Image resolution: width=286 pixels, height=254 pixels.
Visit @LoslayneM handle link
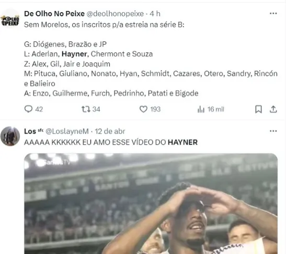(67, 131)
